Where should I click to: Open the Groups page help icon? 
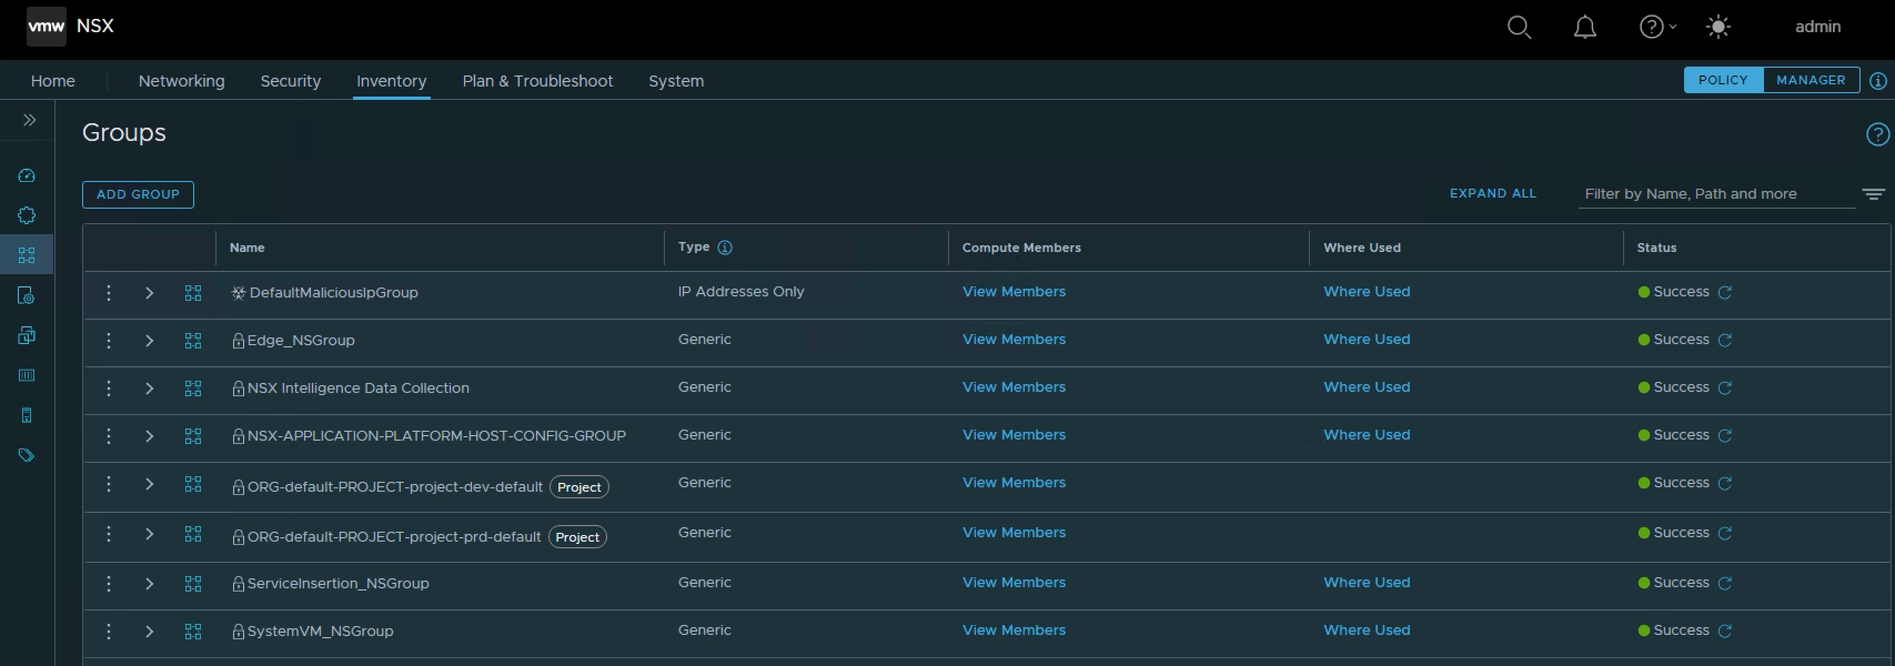pos(1877,134)
